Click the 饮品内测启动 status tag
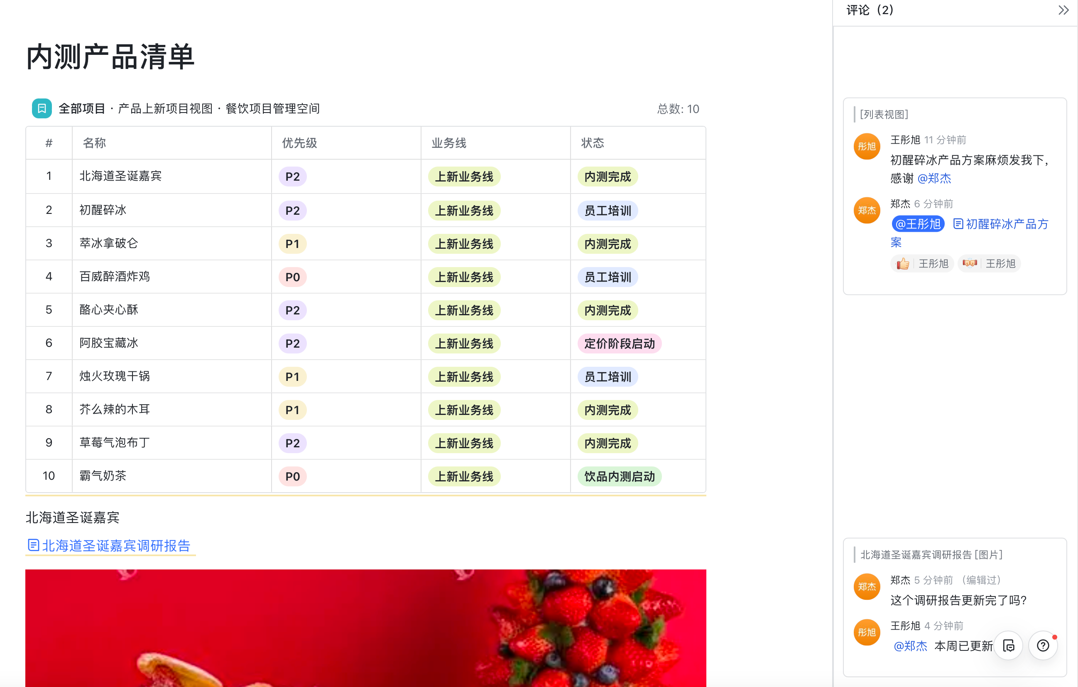1078x687 pixels. tap(620, 476)
